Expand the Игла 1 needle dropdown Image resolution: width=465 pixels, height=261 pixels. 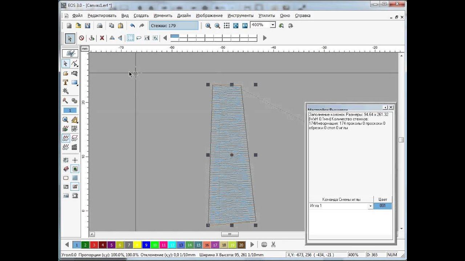coord(371,206)
